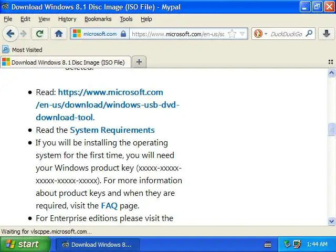Click the Safely Remove Hardware tray icon

pyautogui.click(x=287, y=244)
